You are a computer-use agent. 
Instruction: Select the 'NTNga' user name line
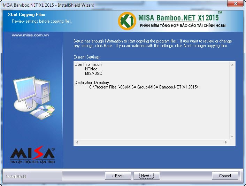click(x=91, y=69)
